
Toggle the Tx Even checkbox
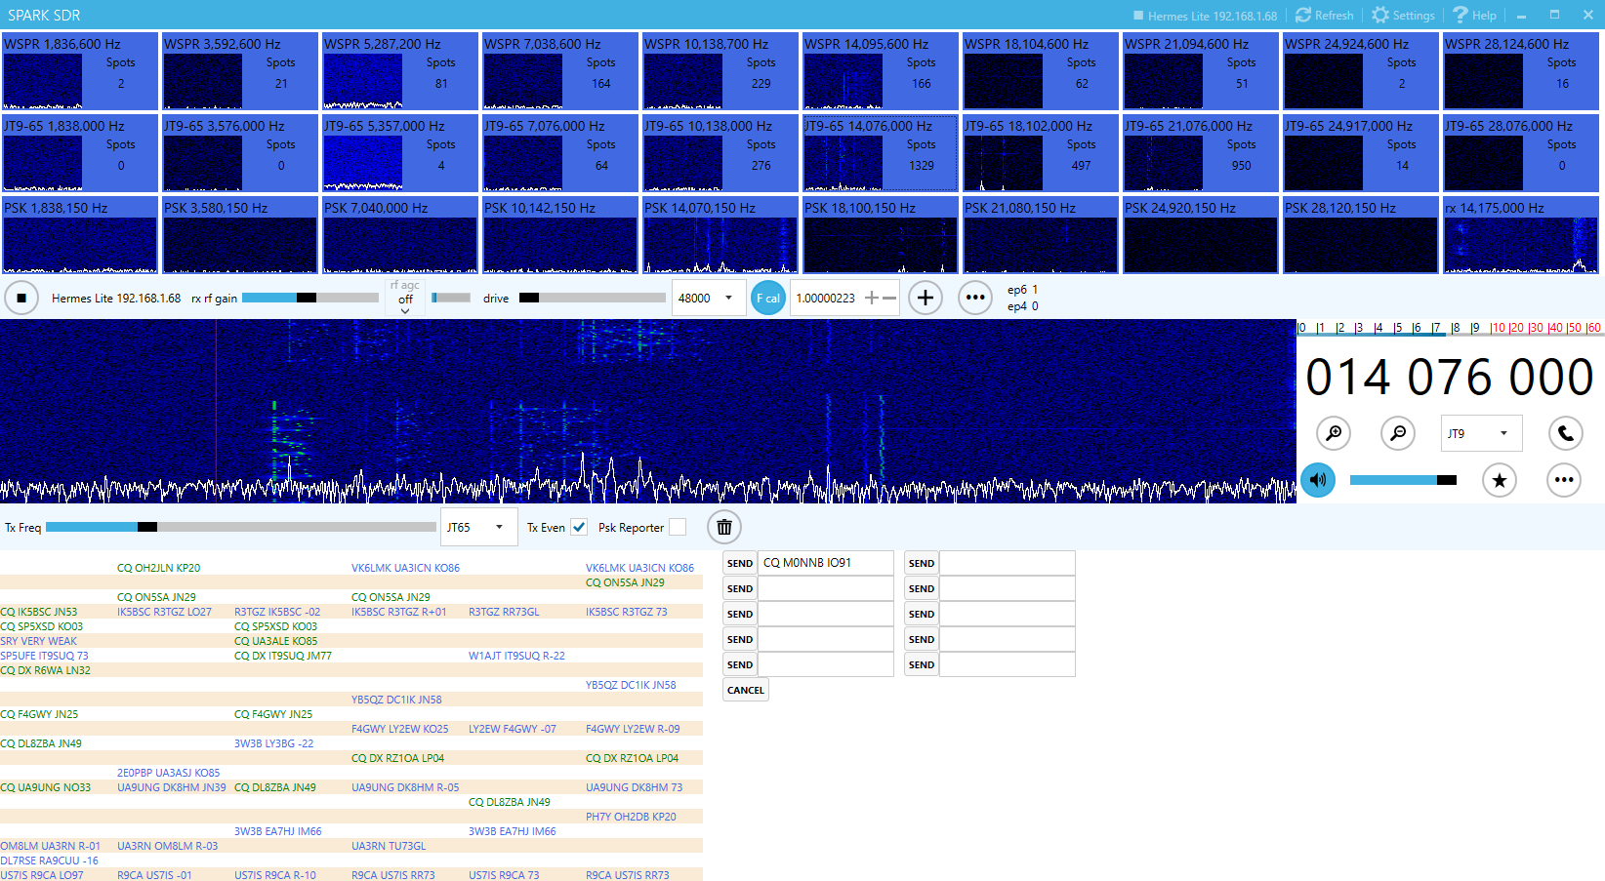pos(579,527)
